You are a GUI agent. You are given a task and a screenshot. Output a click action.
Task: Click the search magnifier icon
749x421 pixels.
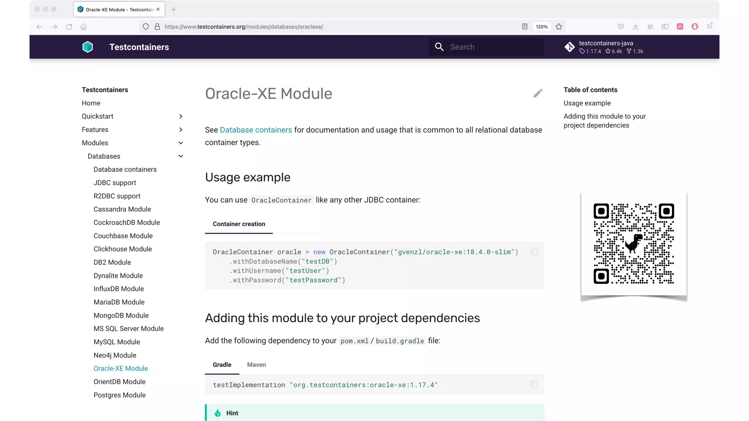point(439,47)
